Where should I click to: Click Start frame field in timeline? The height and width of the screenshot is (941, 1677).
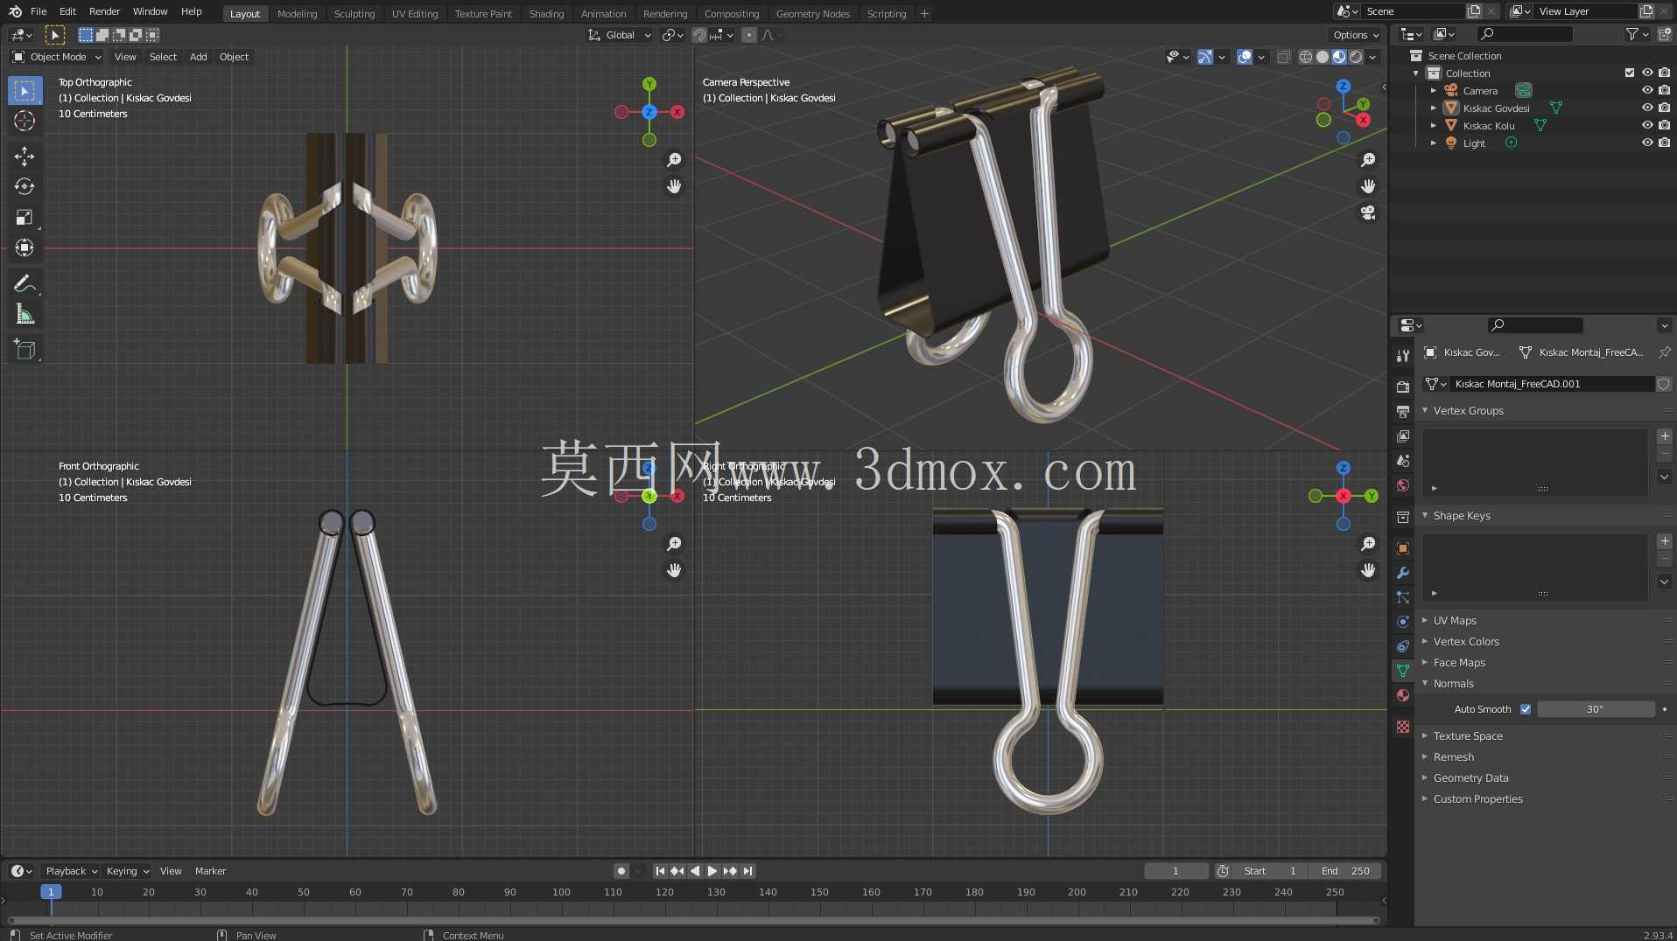pos(1269,871)
